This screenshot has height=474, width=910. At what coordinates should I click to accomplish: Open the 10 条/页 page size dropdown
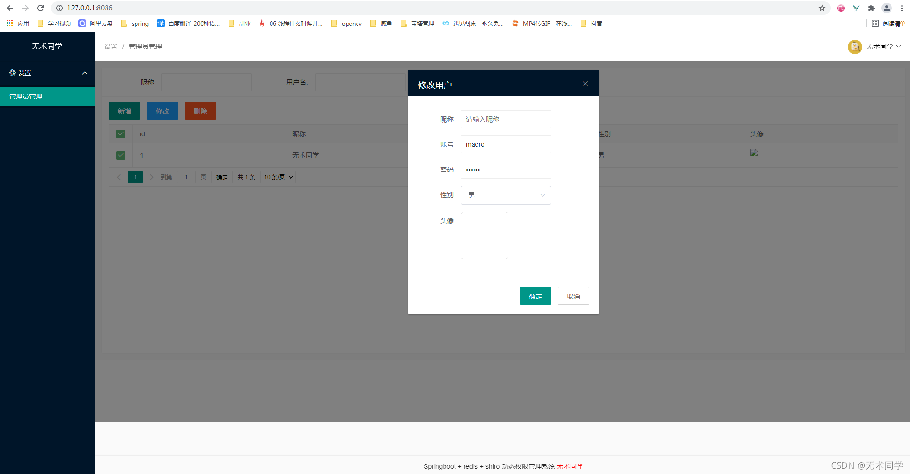(x=279, y=177)
